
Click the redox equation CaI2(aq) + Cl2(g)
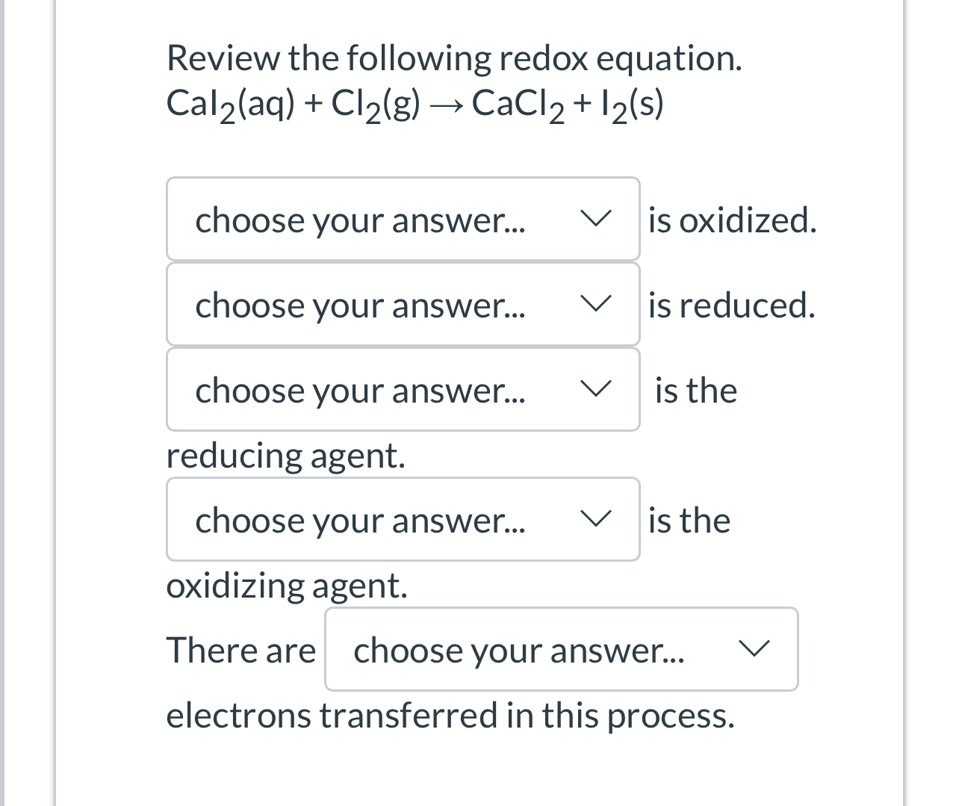415,102
